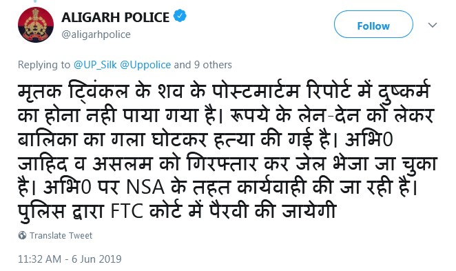The height and width of the screenshot is (271, 456).
Task: Open the @Uppolice mention link
Action: 145,65
